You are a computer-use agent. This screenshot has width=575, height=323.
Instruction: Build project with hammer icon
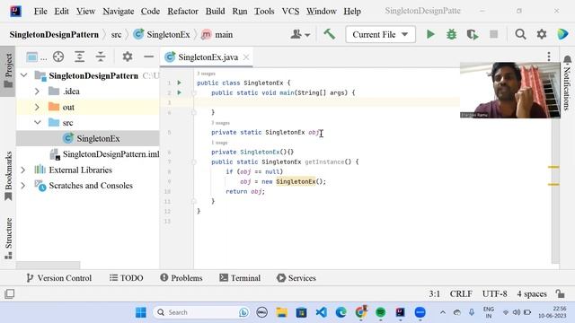330,34
